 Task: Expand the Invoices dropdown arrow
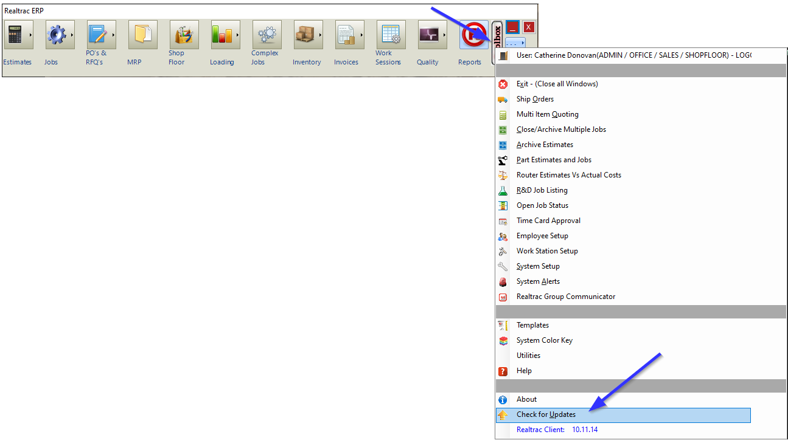[360, 35]
